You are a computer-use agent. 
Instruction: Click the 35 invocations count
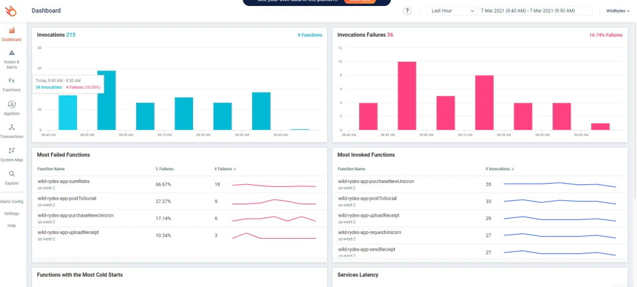(488, 184)
